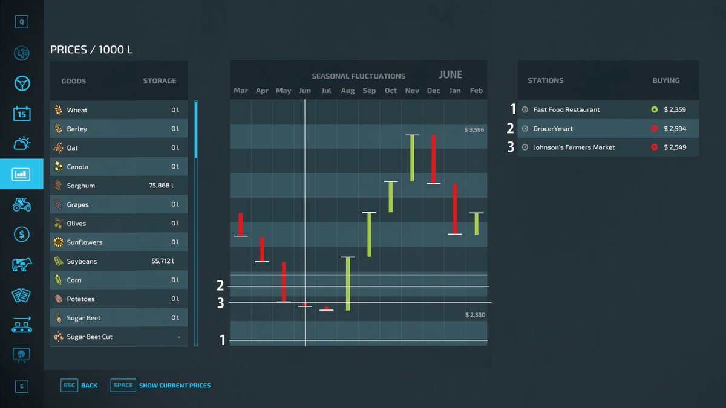Click the Corn cob icon
726x408 pixels.
point(59,280)
